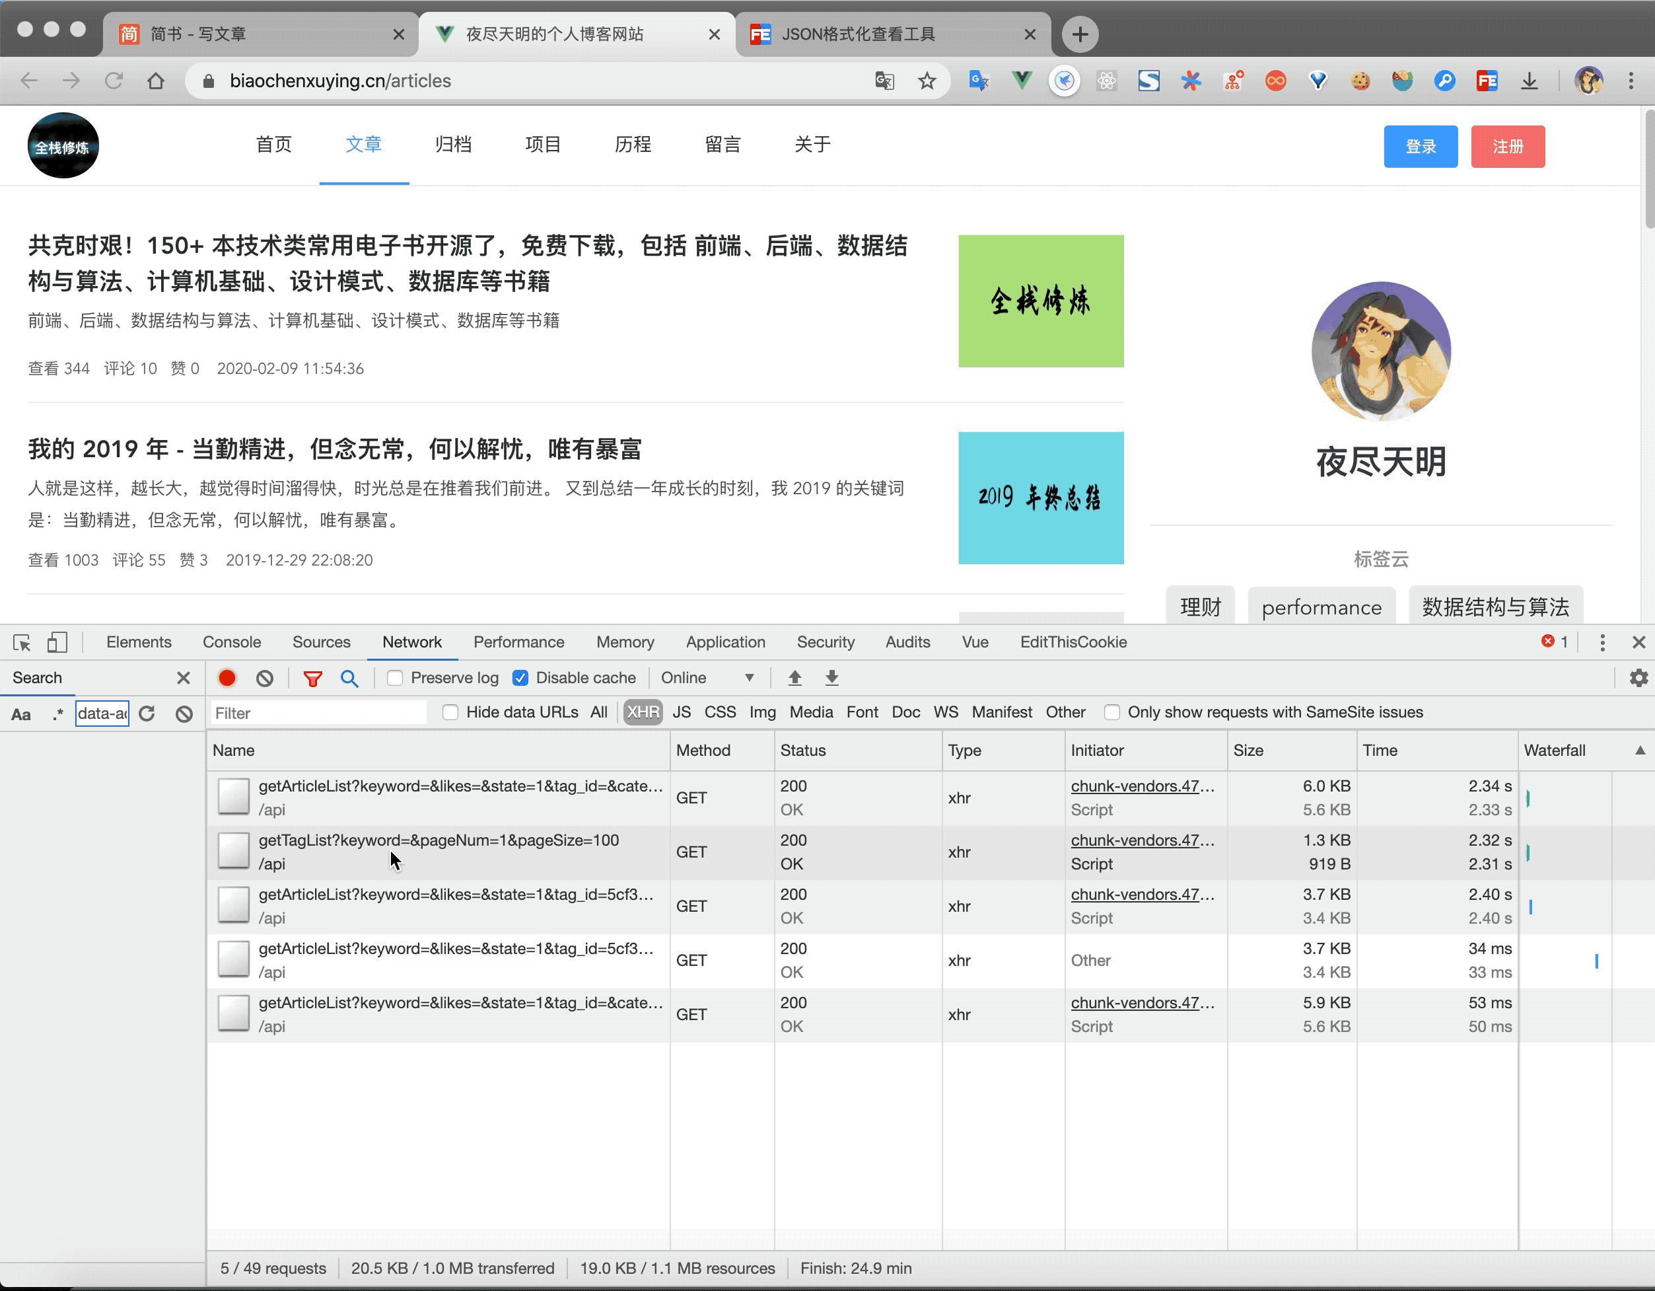1655x1291 pixels.
Task: Open the Vue DevTools tab
Action: click(975, 642)
